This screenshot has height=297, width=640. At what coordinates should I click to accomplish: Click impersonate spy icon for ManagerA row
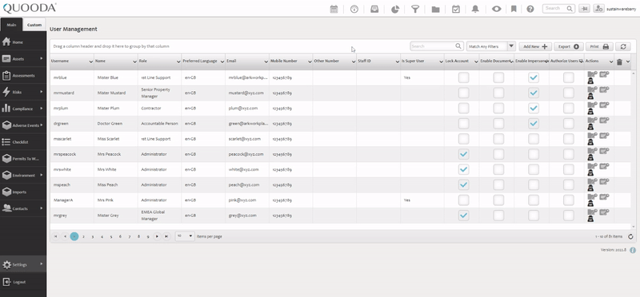point(590,204)
